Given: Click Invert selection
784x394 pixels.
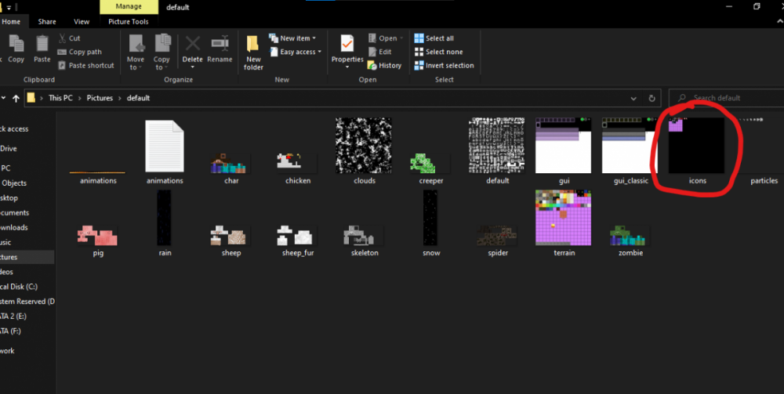Looking at the screenshot, I should 444,66.
